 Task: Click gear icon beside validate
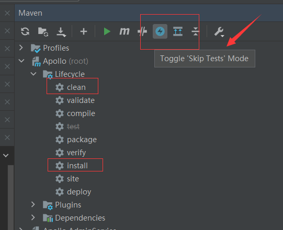pyautogui.click(x=60, y=100)
